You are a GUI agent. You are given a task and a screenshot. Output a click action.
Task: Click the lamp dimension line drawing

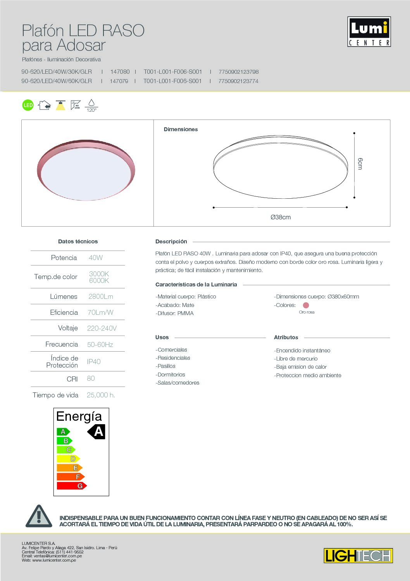tap(281, 167)
